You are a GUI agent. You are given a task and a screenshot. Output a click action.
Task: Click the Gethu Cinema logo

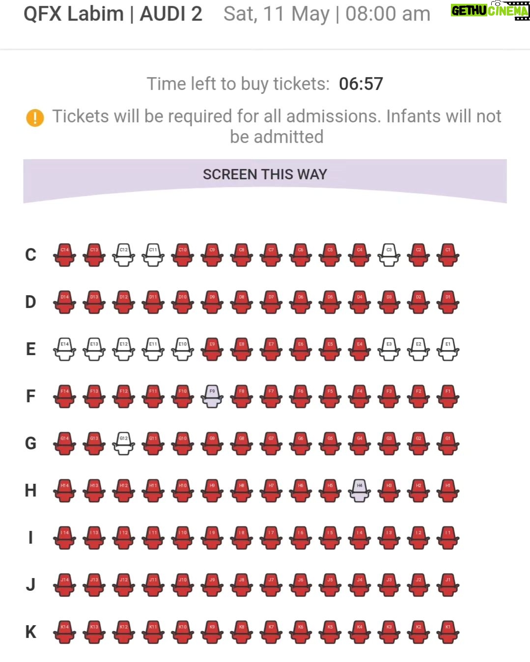pos(490,11)
